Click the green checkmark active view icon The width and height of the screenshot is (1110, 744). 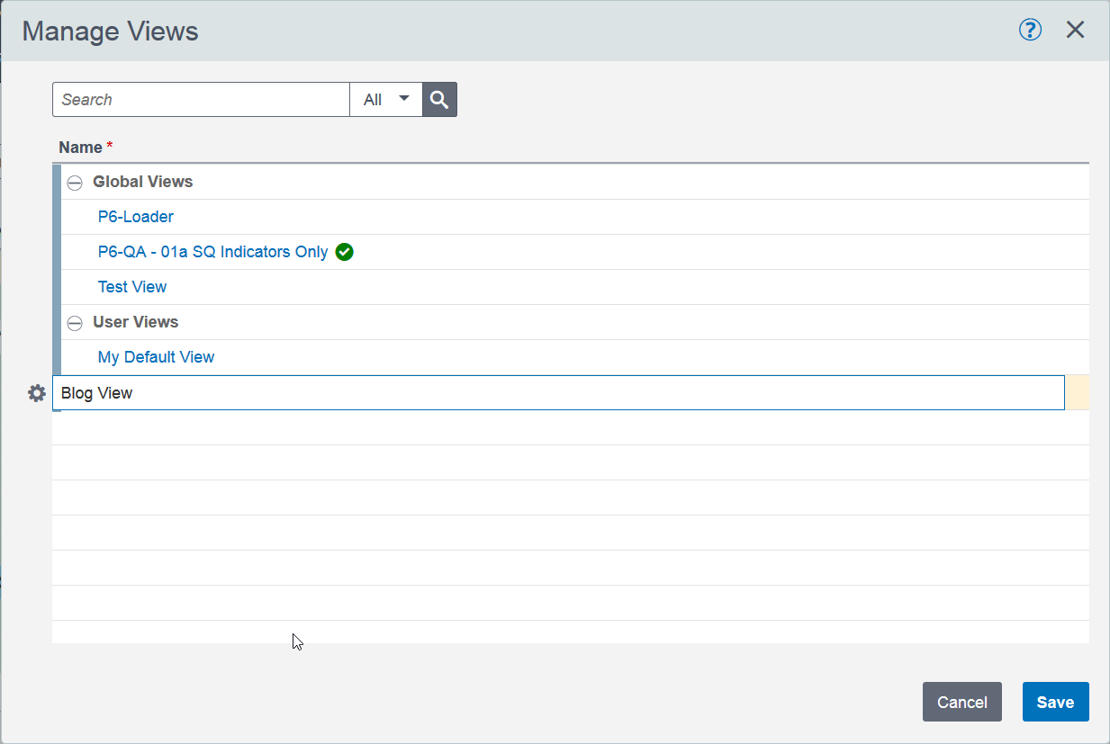tap(344, 252)
